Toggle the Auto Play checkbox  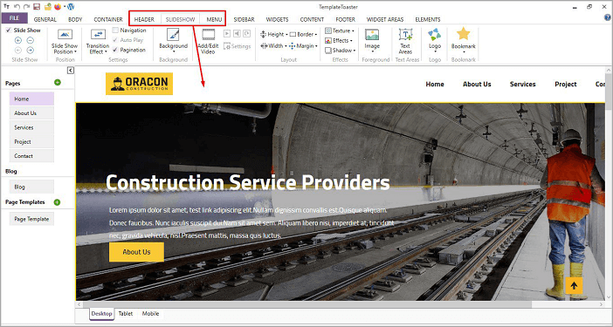pos(115,40)
